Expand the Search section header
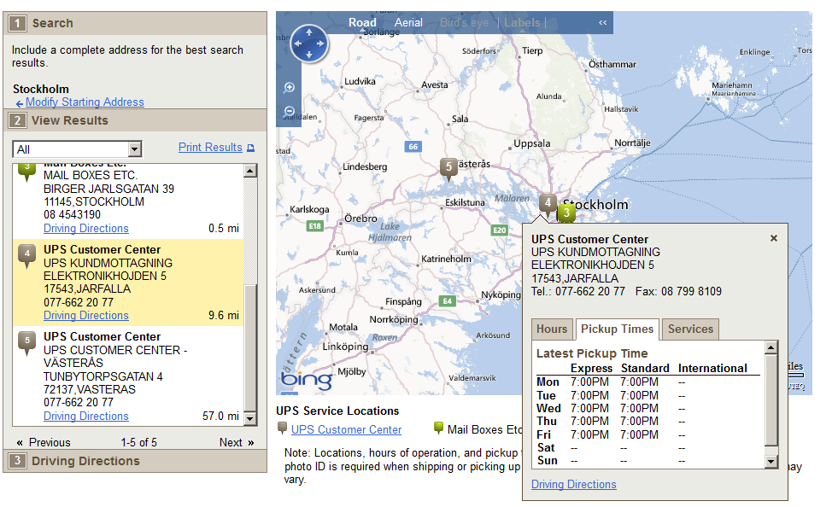The height and width of the screenshot is (507, 832). (x=135, y=23)
